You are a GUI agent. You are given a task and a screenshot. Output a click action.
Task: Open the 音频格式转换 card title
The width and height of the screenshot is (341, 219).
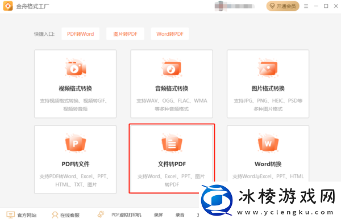click(x=172, y=89)
